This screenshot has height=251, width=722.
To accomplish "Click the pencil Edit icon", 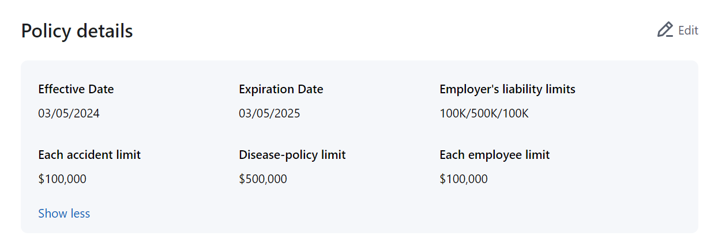I will click(x=665, y=30).
